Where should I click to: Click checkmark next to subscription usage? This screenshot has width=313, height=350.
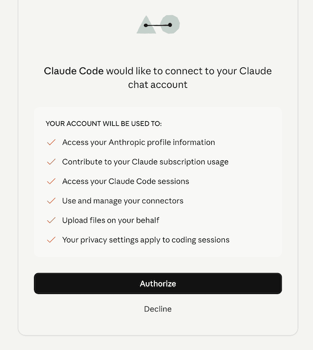pyautogui.click(x=51, y=162)
